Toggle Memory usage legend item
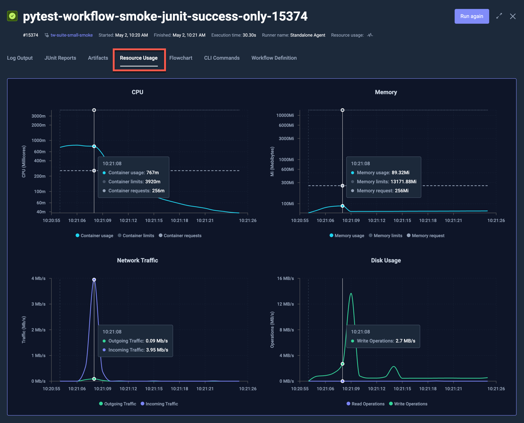Image resolution: width=524 pixels, height=423 pixels. tap(347, 235)
